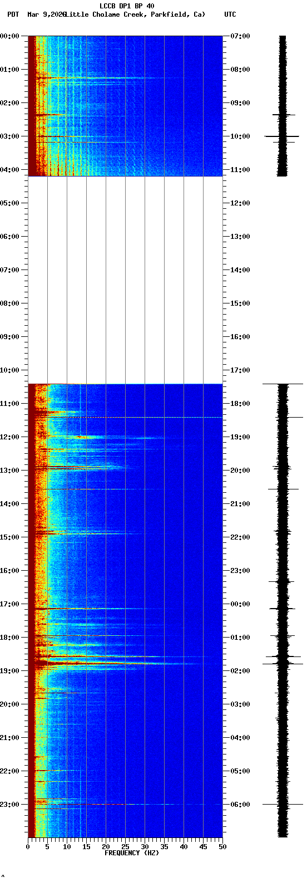Click the 13:00 label on the PDT axis
Viewport: 307px width, 882px height.
tap(9, 470)
